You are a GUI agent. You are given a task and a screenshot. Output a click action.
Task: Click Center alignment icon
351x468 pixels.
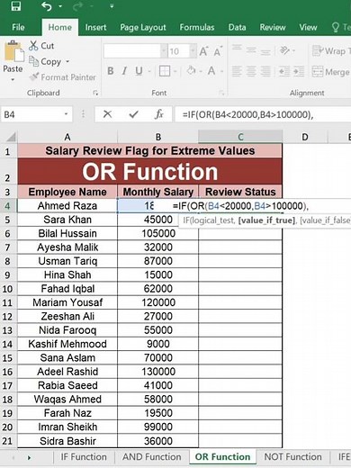click(251, 71)
